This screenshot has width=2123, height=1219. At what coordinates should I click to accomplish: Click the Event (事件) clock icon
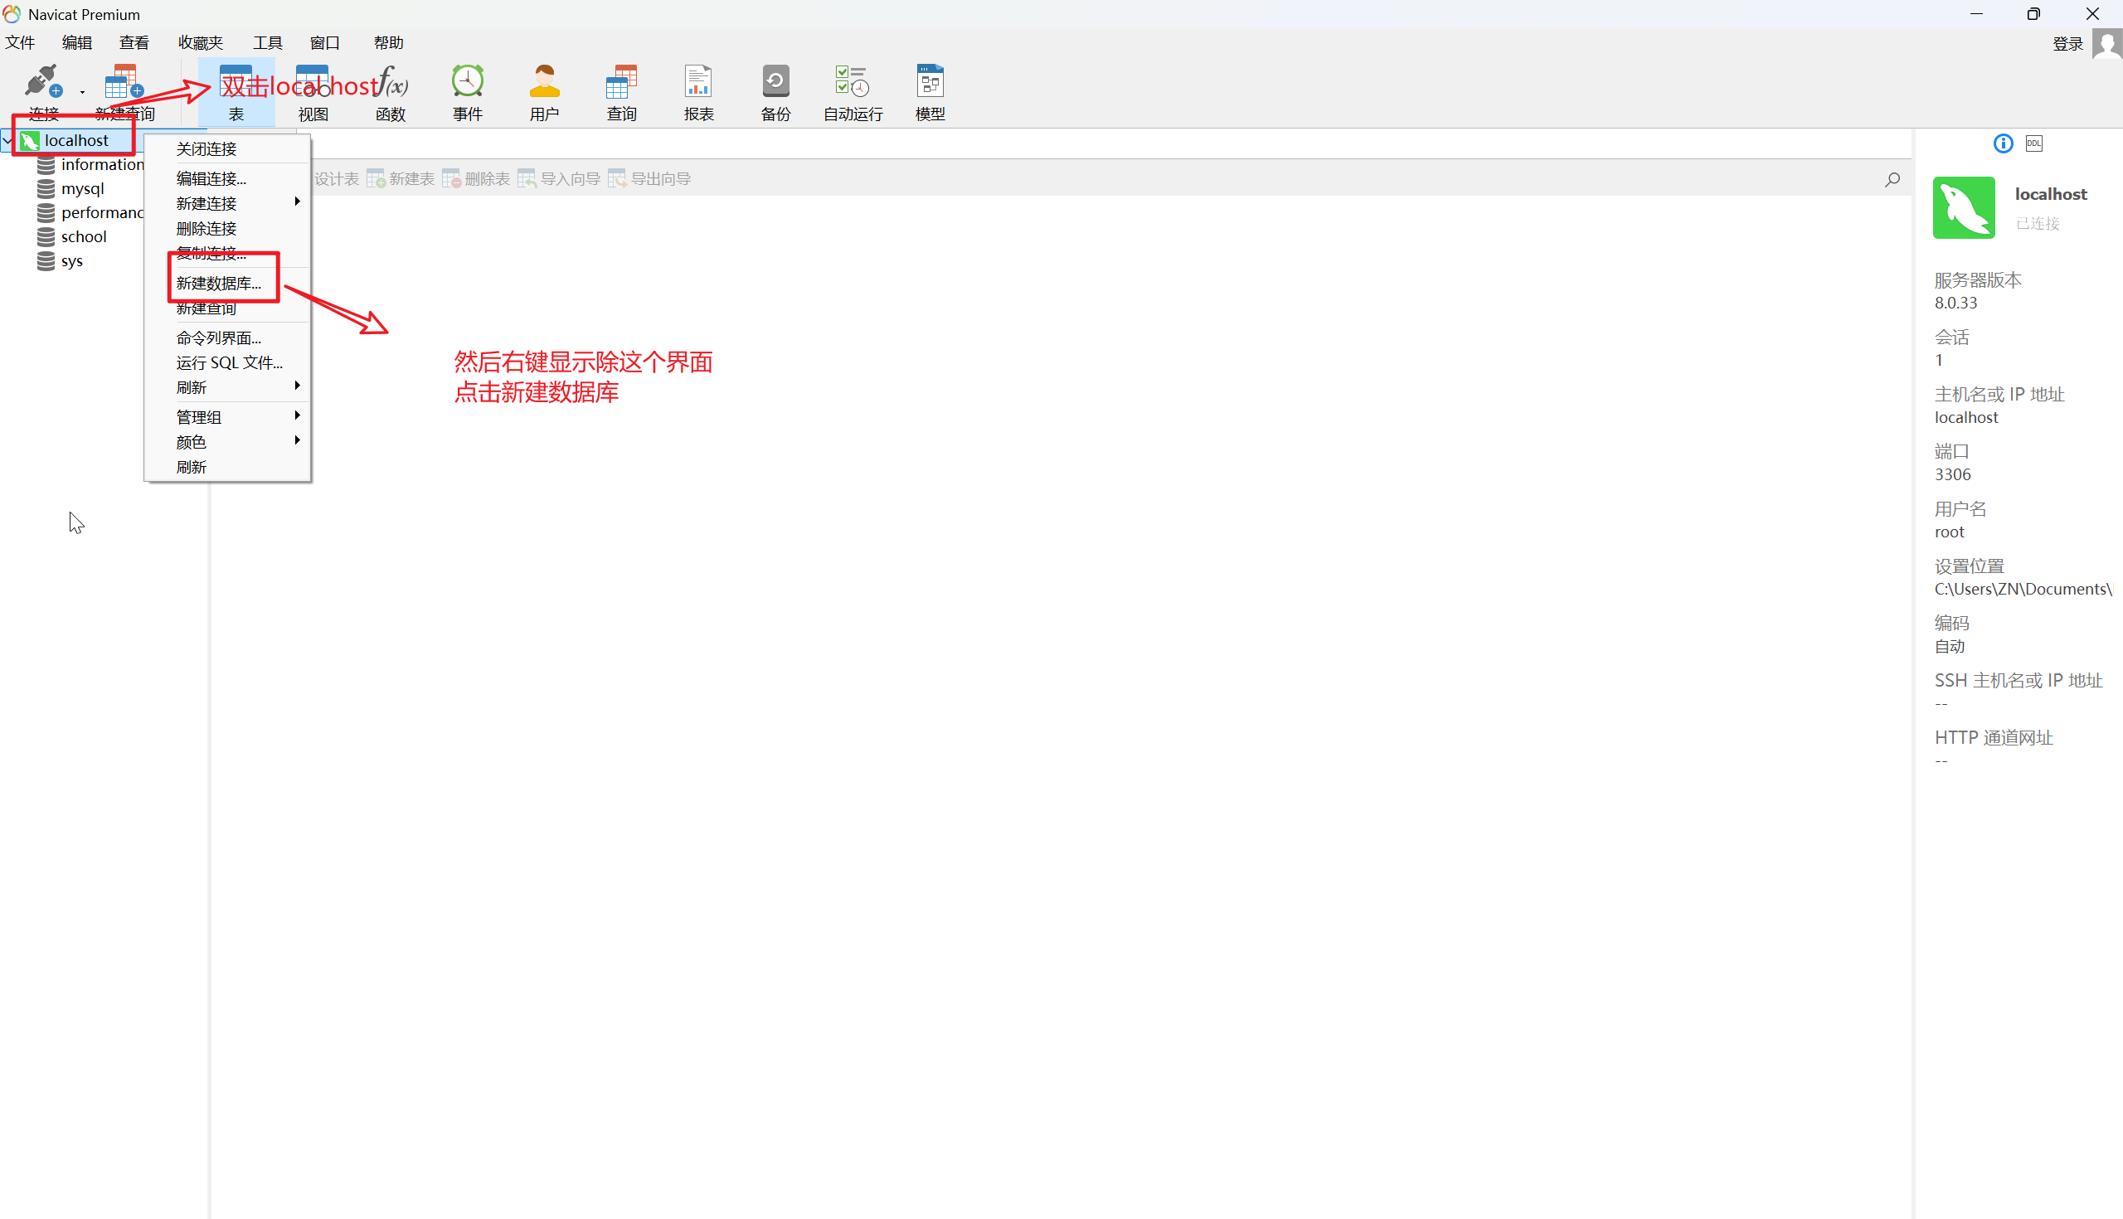(x=467, y=83)
